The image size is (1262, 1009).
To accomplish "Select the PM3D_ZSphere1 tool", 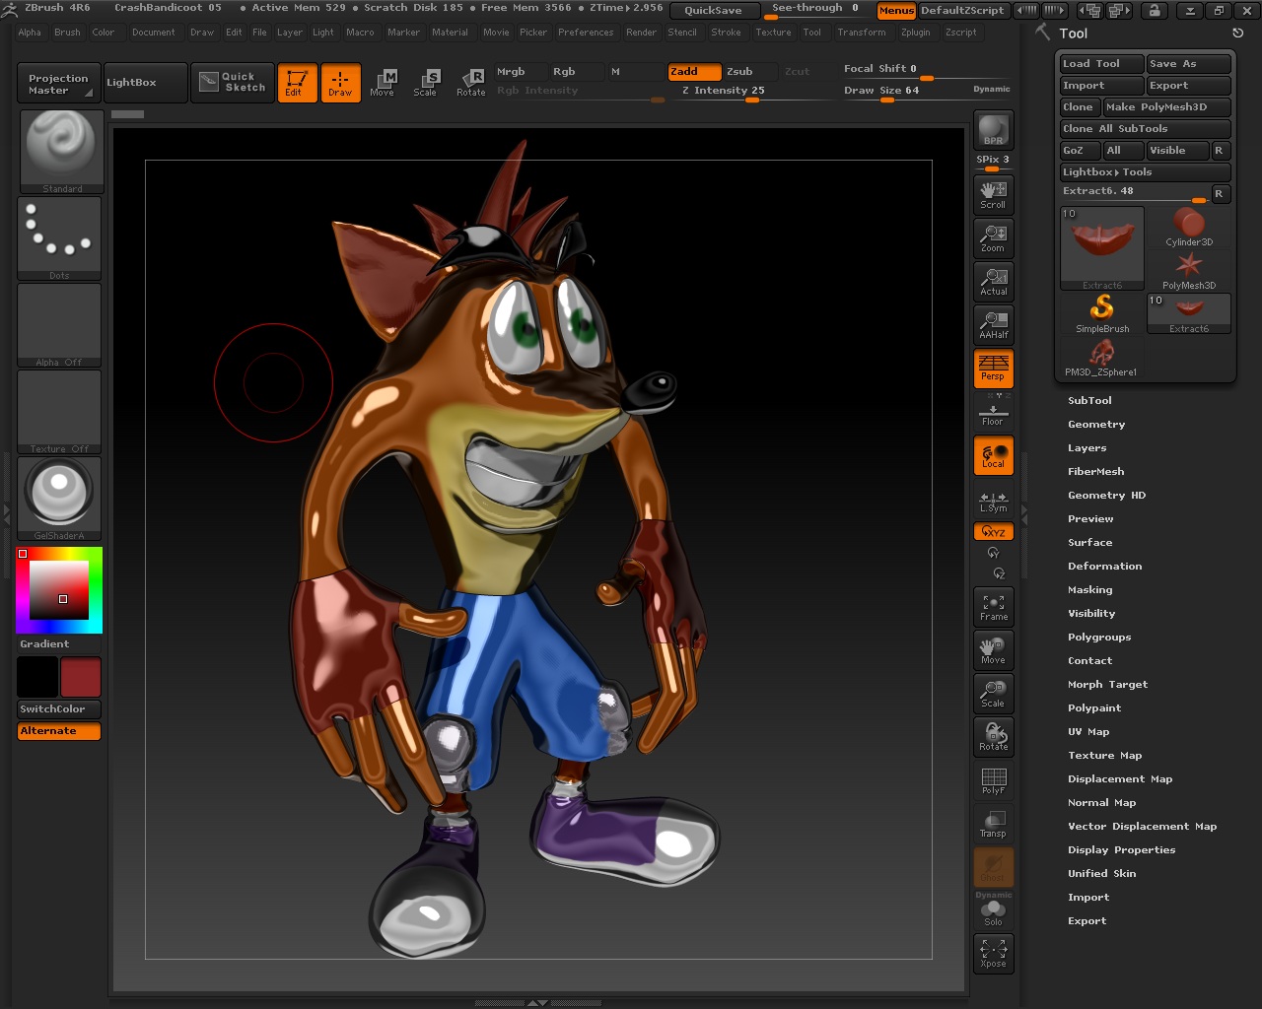I will 1101,357.
